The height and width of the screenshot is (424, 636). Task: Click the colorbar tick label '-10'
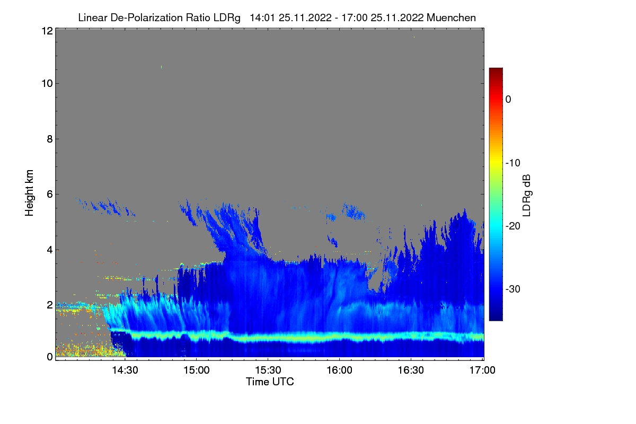pos(513,163)
